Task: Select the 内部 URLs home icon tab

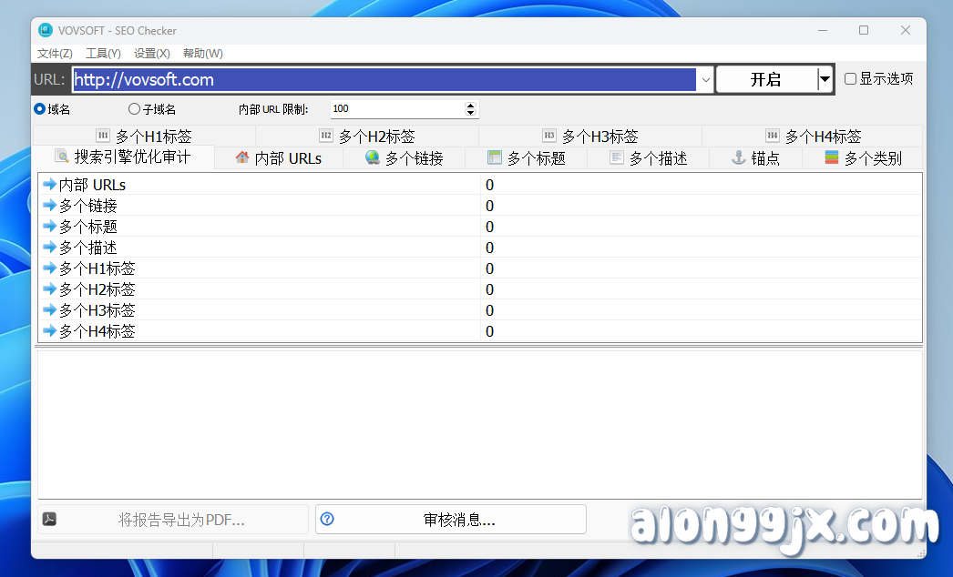Action: click(x=241, y=157)
